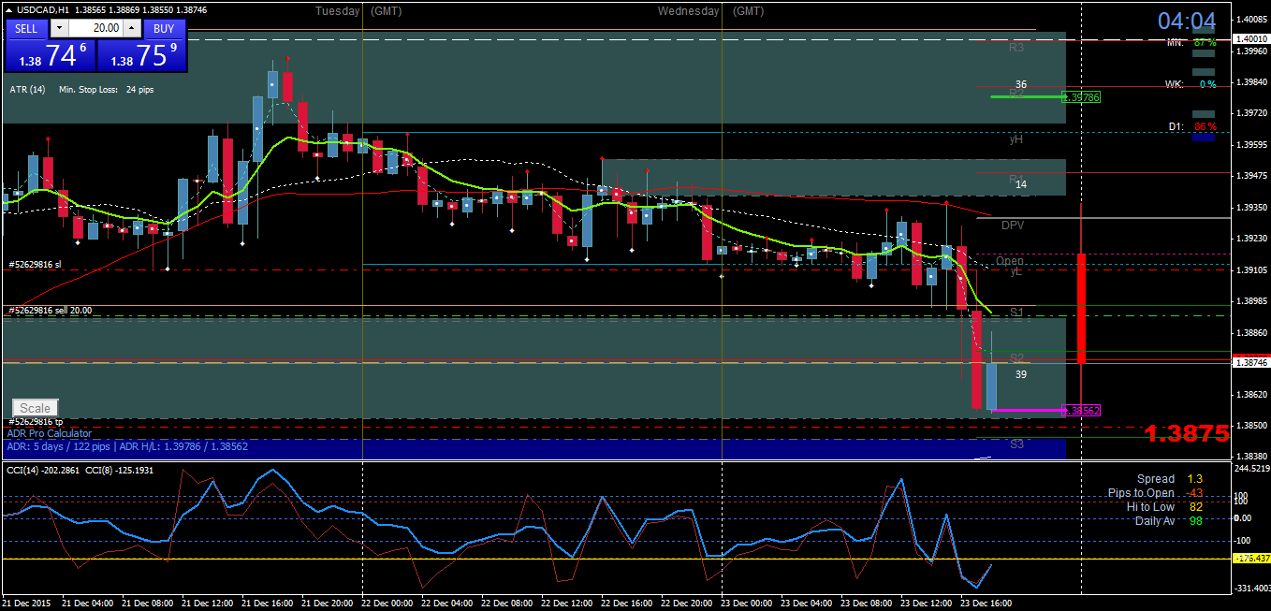Viewport: 1271px width, 611px height.
Task: Collapse the one-click trading panel triangle
Action: pyautogui.click(x=8, y=9)
